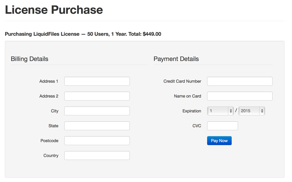Decrease the expiration month with its stepper arrow
292x182 pixels.
tap(231, 112)
